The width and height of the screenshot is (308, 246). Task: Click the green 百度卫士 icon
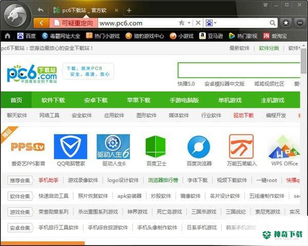pos(156,146)
